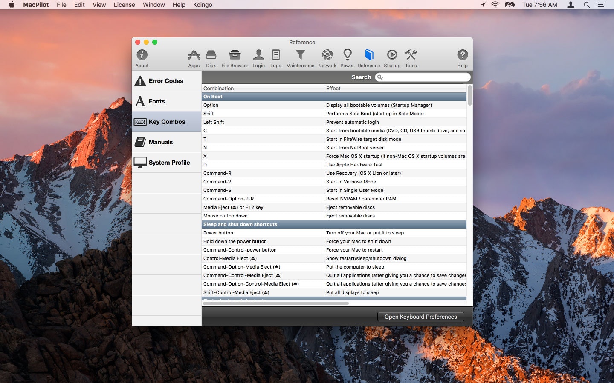Viewport: 614px width, 383px height.
Task: Select the Network toolbar icon
Action: pyautogui.click(x=327, y=58)
